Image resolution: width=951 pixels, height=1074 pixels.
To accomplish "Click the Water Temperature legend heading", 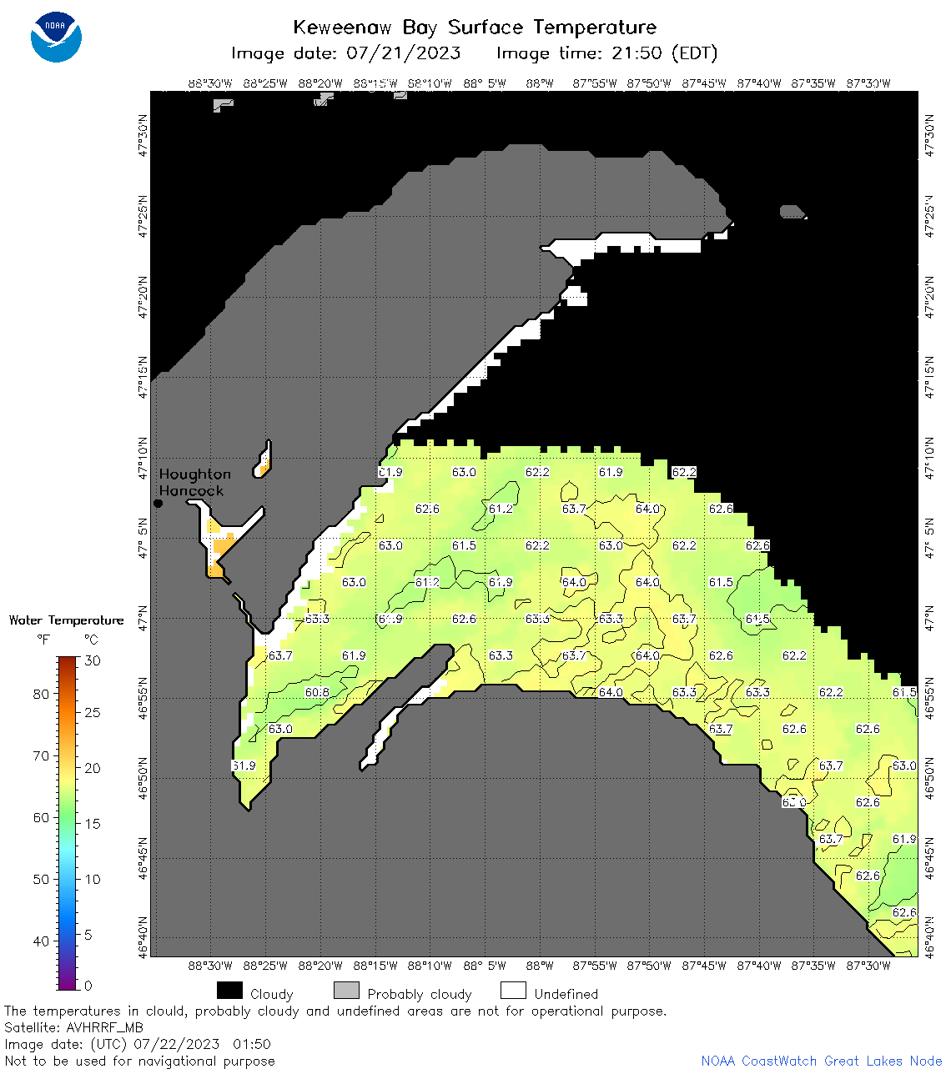I will click(x=66, y=620).
